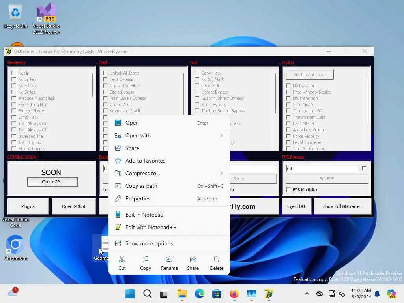
Task: Launch Microsoft Edge from the taskbar
Action: pyautogui.click(x=199, y=294)
